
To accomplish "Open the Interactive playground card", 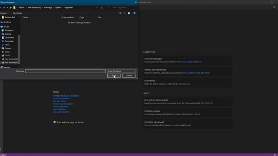I will (187, 123).
